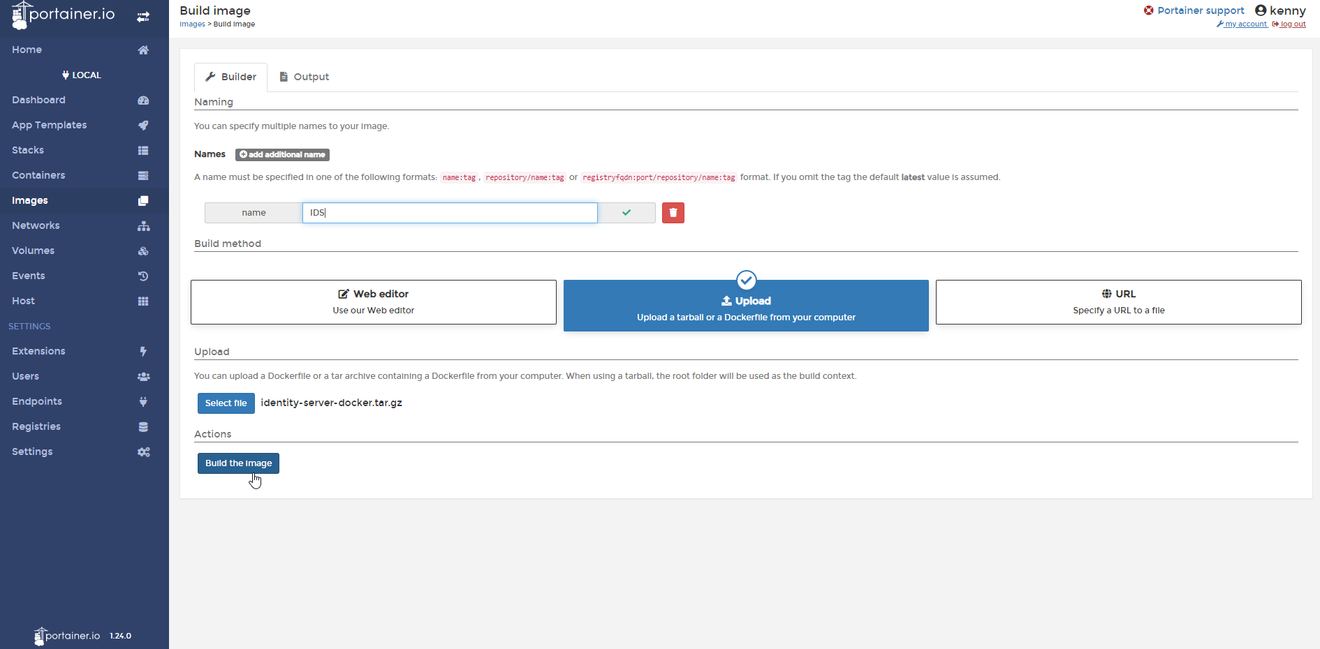Screen dimensions: 1320x649
Task: Choose the Web editor build method
Action: pos(373,301)
